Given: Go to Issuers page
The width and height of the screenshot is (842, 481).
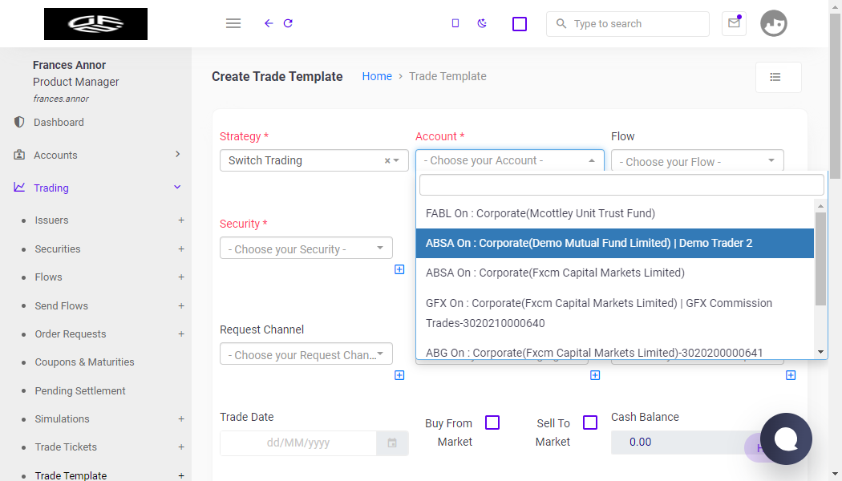Looking at the screenshot, I should pos(51,220).
